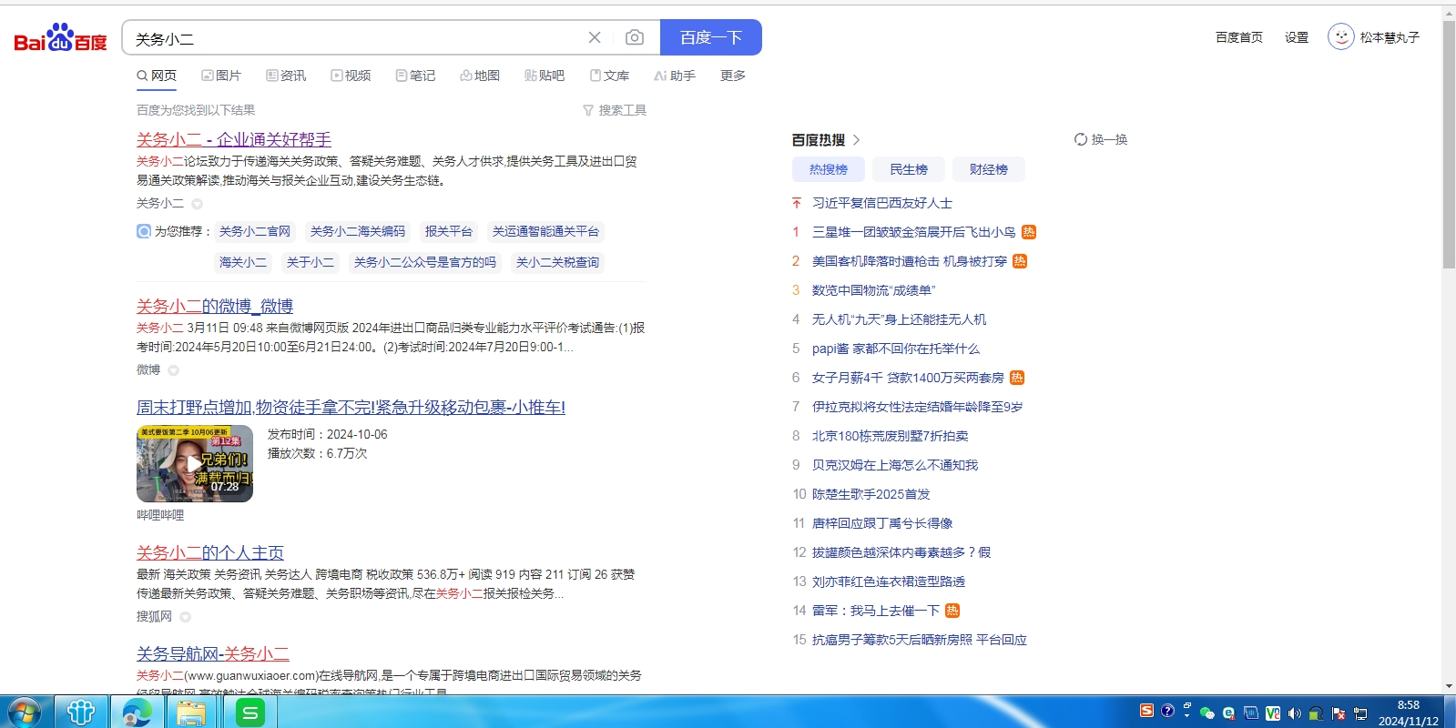The width and height of the screenshot is (1456, 728).
Task: Open the 地图 tab
Action: click(480, 76)
